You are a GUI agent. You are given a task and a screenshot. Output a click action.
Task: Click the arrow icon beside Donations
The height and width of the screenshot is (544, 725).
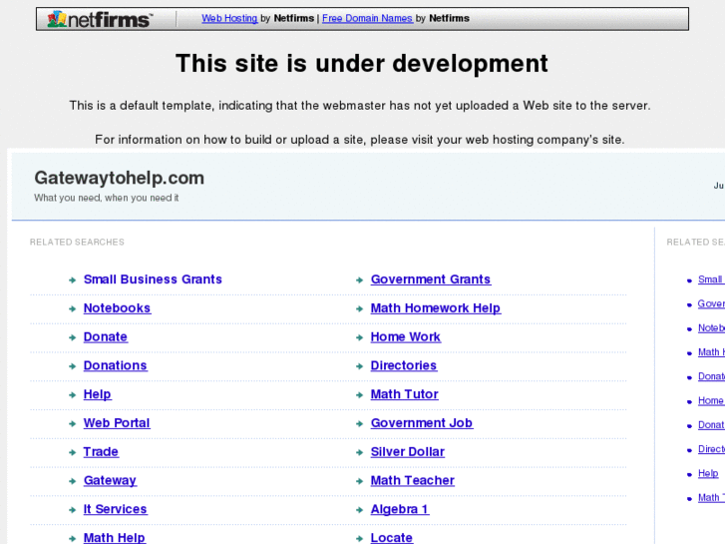point(72,366)
